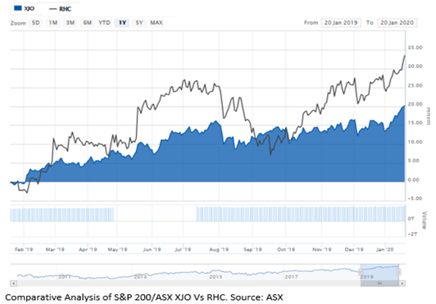Click the navigator scrollbar left arrow
This screenshot has width=436, height=304.
click(x=13, y=284)
